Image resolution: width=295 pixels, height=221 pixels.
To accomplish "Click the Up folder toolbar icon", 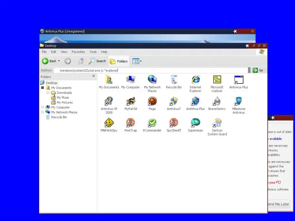I will (x=82, y=61).
